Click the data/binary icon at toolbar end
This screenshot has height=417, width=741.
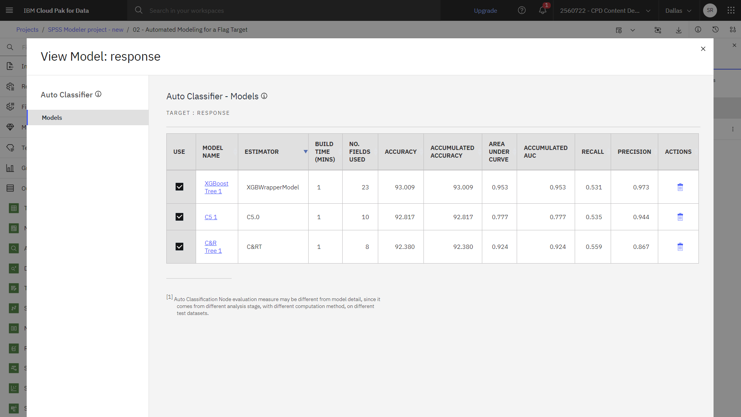click(733, 29)
